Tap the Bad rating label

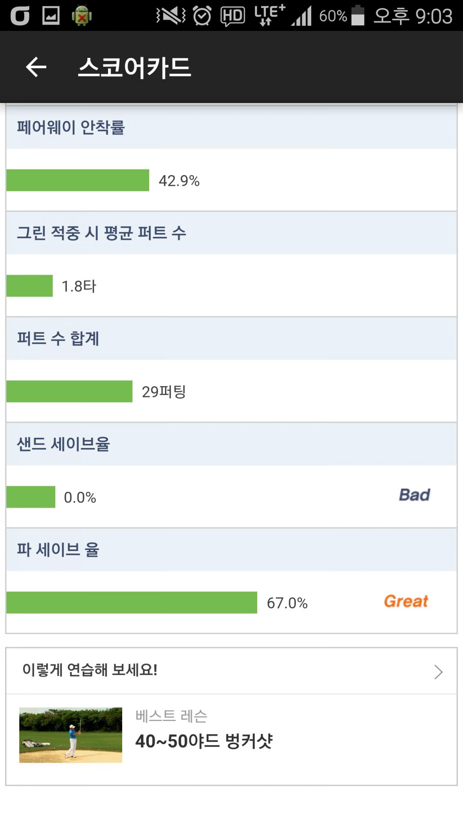tap(414, 495)
